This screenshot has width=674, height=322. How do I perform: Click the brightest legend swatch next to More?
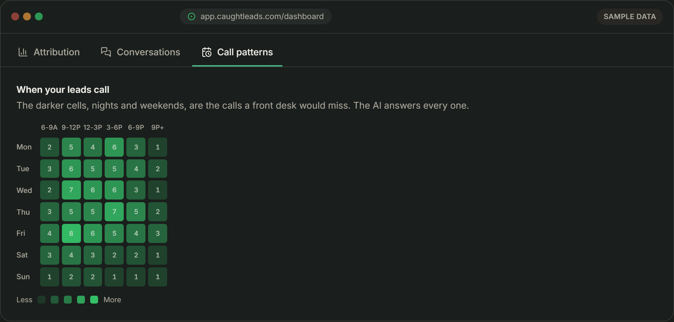point(94,300)
